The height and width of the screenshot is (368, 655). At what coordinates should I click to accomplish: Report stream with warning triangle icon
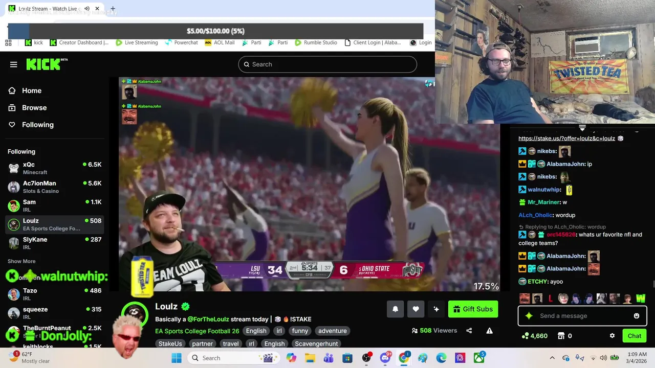(x=489, y=331)
